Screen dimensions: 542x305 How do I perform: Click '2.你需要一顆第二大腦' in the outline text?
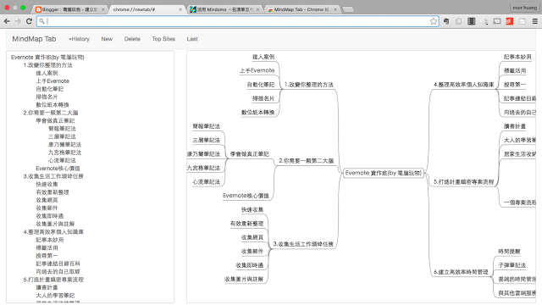coord(51,113)
